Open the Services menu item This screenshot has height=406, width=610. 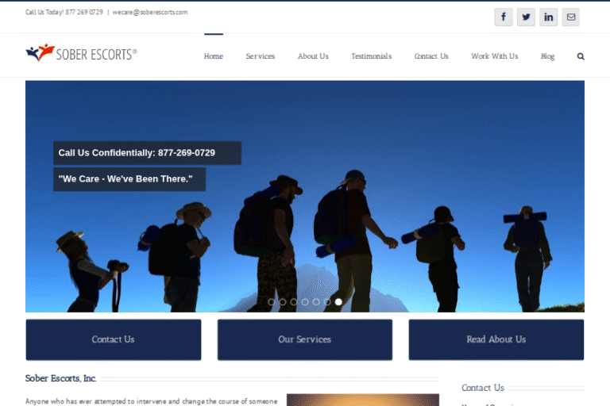(x=260, y=56)
